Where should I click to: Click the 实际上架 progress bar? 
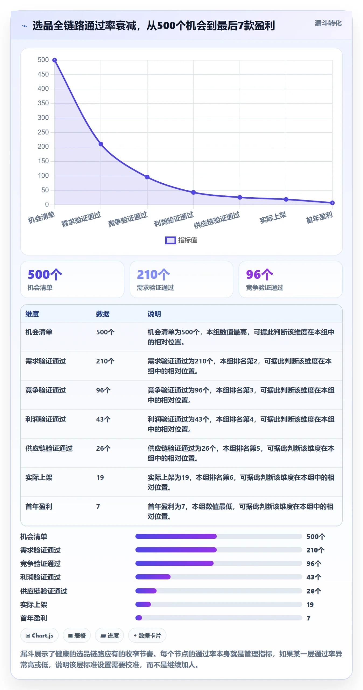pyautogui.click(x=218, y=604)
